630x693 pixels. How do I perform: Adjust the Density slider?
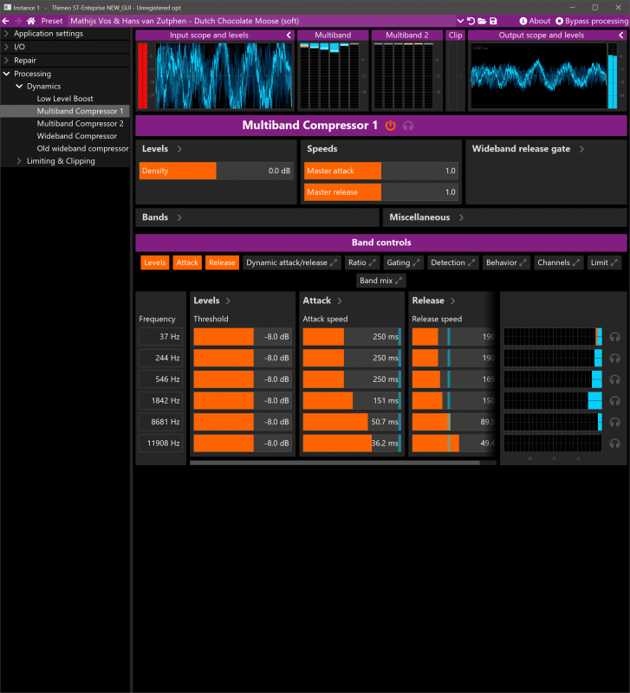point(216,171)
